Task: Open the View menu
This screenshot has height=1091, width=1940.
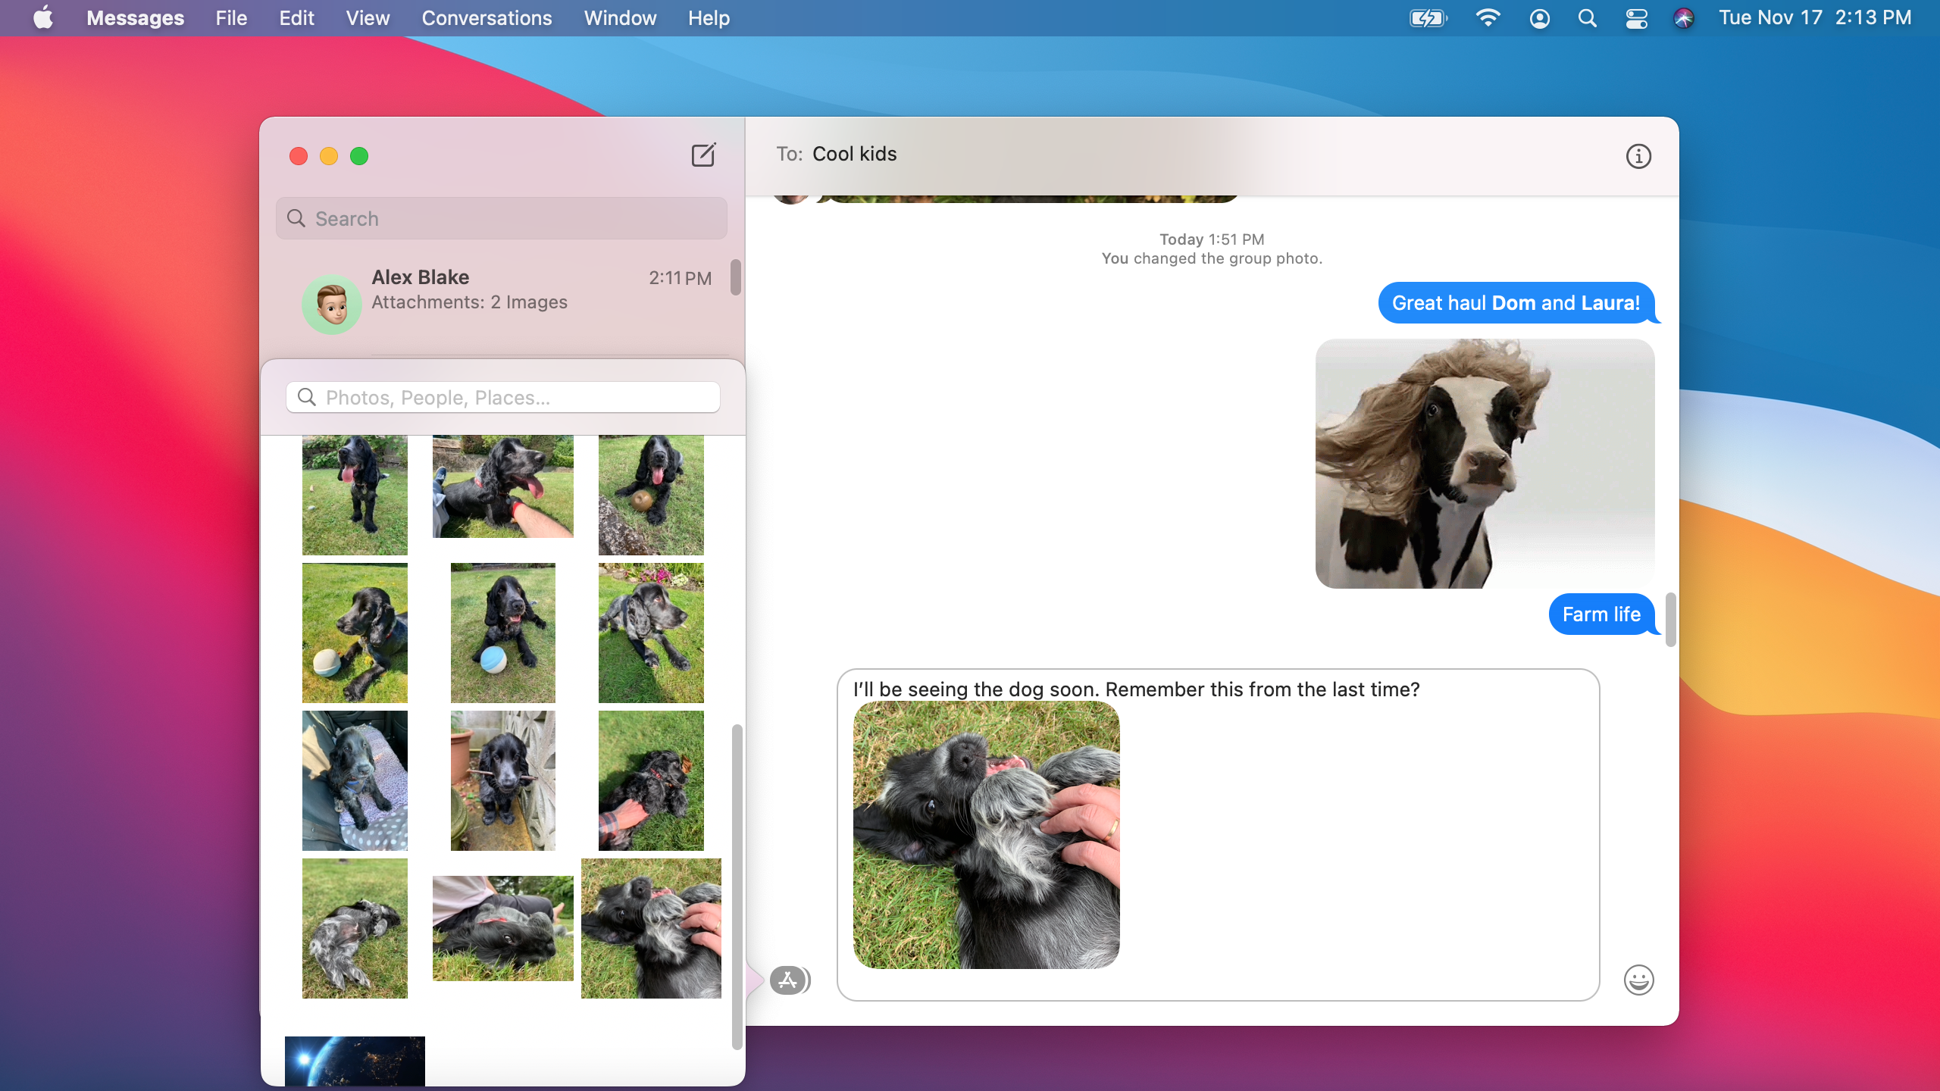Action: tap(368, 17)
